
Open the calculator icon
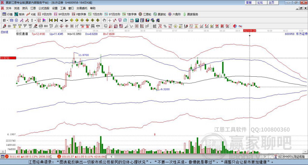(137, 20)
